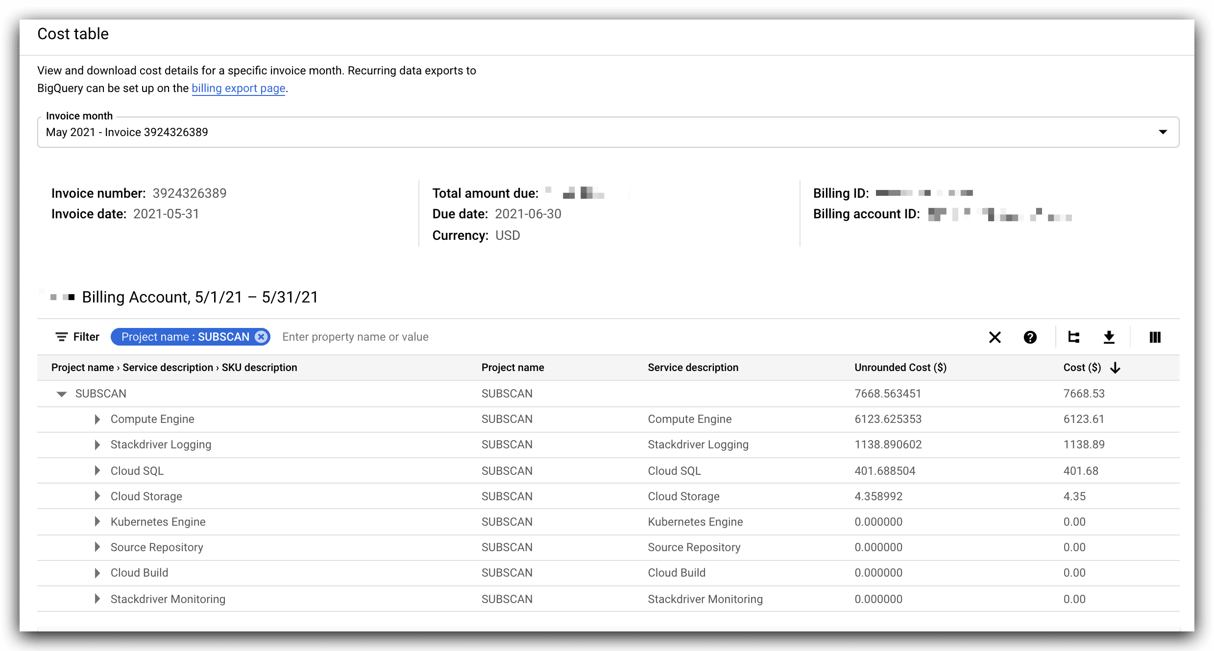The image size is (1214, 651).
Task: Open the filter help question mark icon
Action: click(1030, 337)
